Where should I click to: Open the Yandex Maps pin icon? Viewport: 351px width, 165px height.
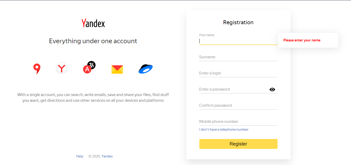click(x=37, y=69)
